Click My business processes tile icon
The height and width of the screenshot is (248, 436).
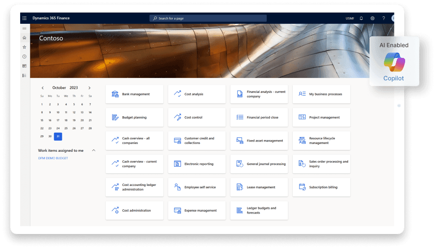(x=302, y=94)
